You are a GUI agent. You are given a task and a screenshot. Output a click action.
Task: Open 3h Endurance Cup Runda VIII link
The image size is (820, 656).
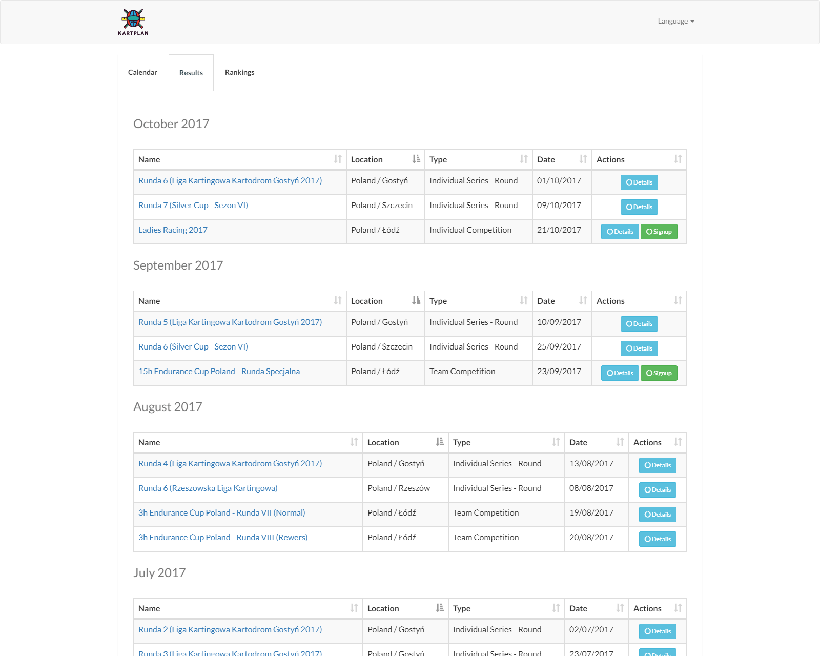[x=223, y=538]
